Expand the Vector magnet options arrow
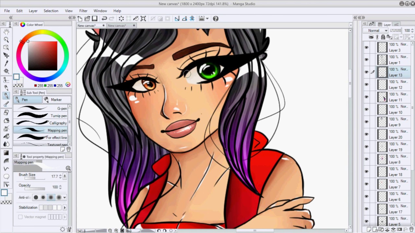 (x=65, y=217)
